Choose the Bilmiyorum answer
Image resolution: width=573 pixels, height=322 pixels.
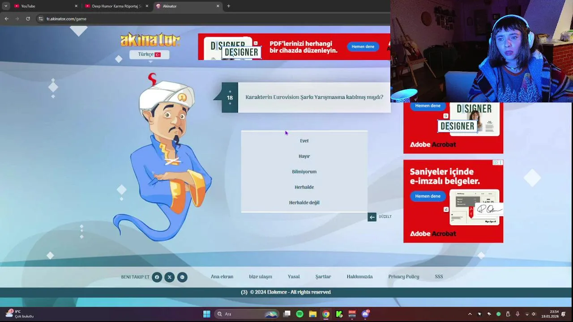[304, 172]
